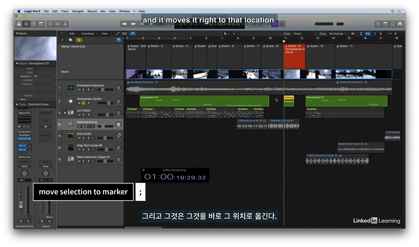Unsolo the Atmospheric Strobe track
This screenshot has height=247, width=419.
coord(83,103)
